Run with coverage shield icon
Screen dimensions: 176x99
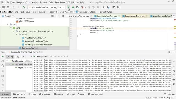(x=77, y=7)
